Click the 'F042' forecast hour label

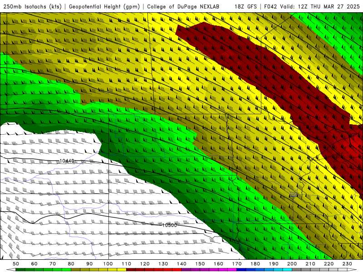[270, 6]
